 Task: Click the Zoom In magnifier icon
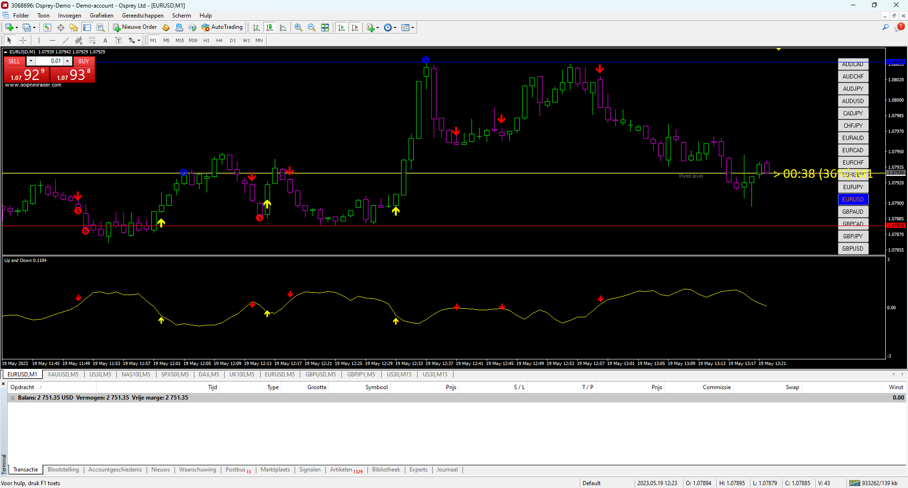click(298, 27)
